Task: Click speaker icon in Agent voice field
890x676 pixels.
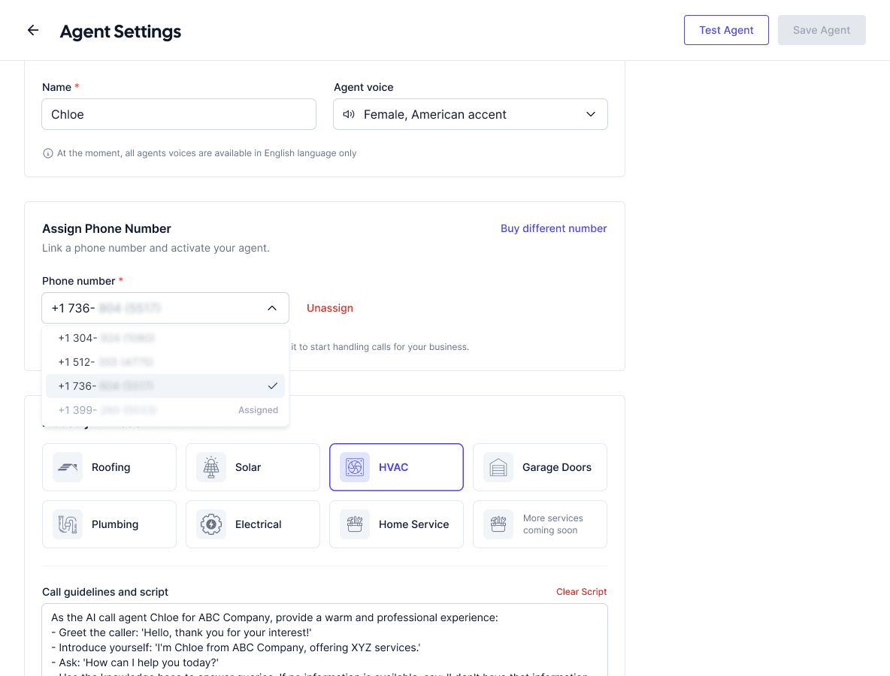Action: click(x=349, y=114)
